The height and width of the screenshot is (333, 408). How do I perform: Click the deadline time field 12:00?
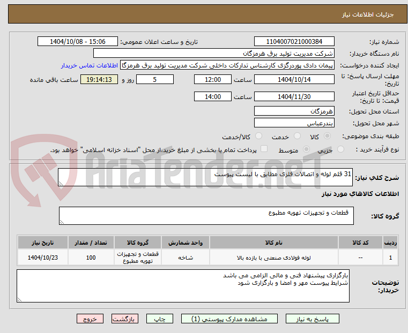pos(213,79)
